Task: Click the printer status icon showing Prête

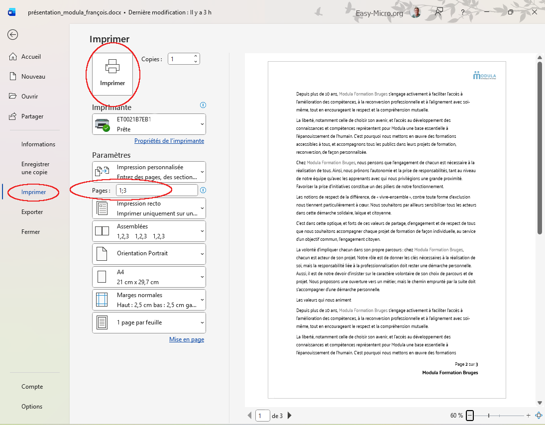Action: point(104,124)
